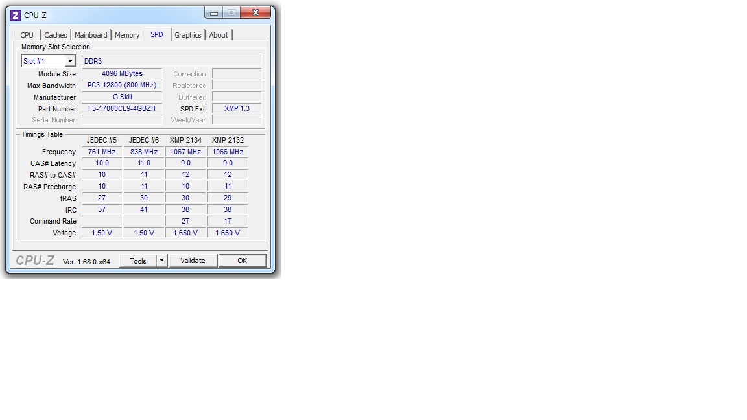This screenshot has height=420, width=747.
Task: Click the JEDEC #6 column header
Action: 144,140
